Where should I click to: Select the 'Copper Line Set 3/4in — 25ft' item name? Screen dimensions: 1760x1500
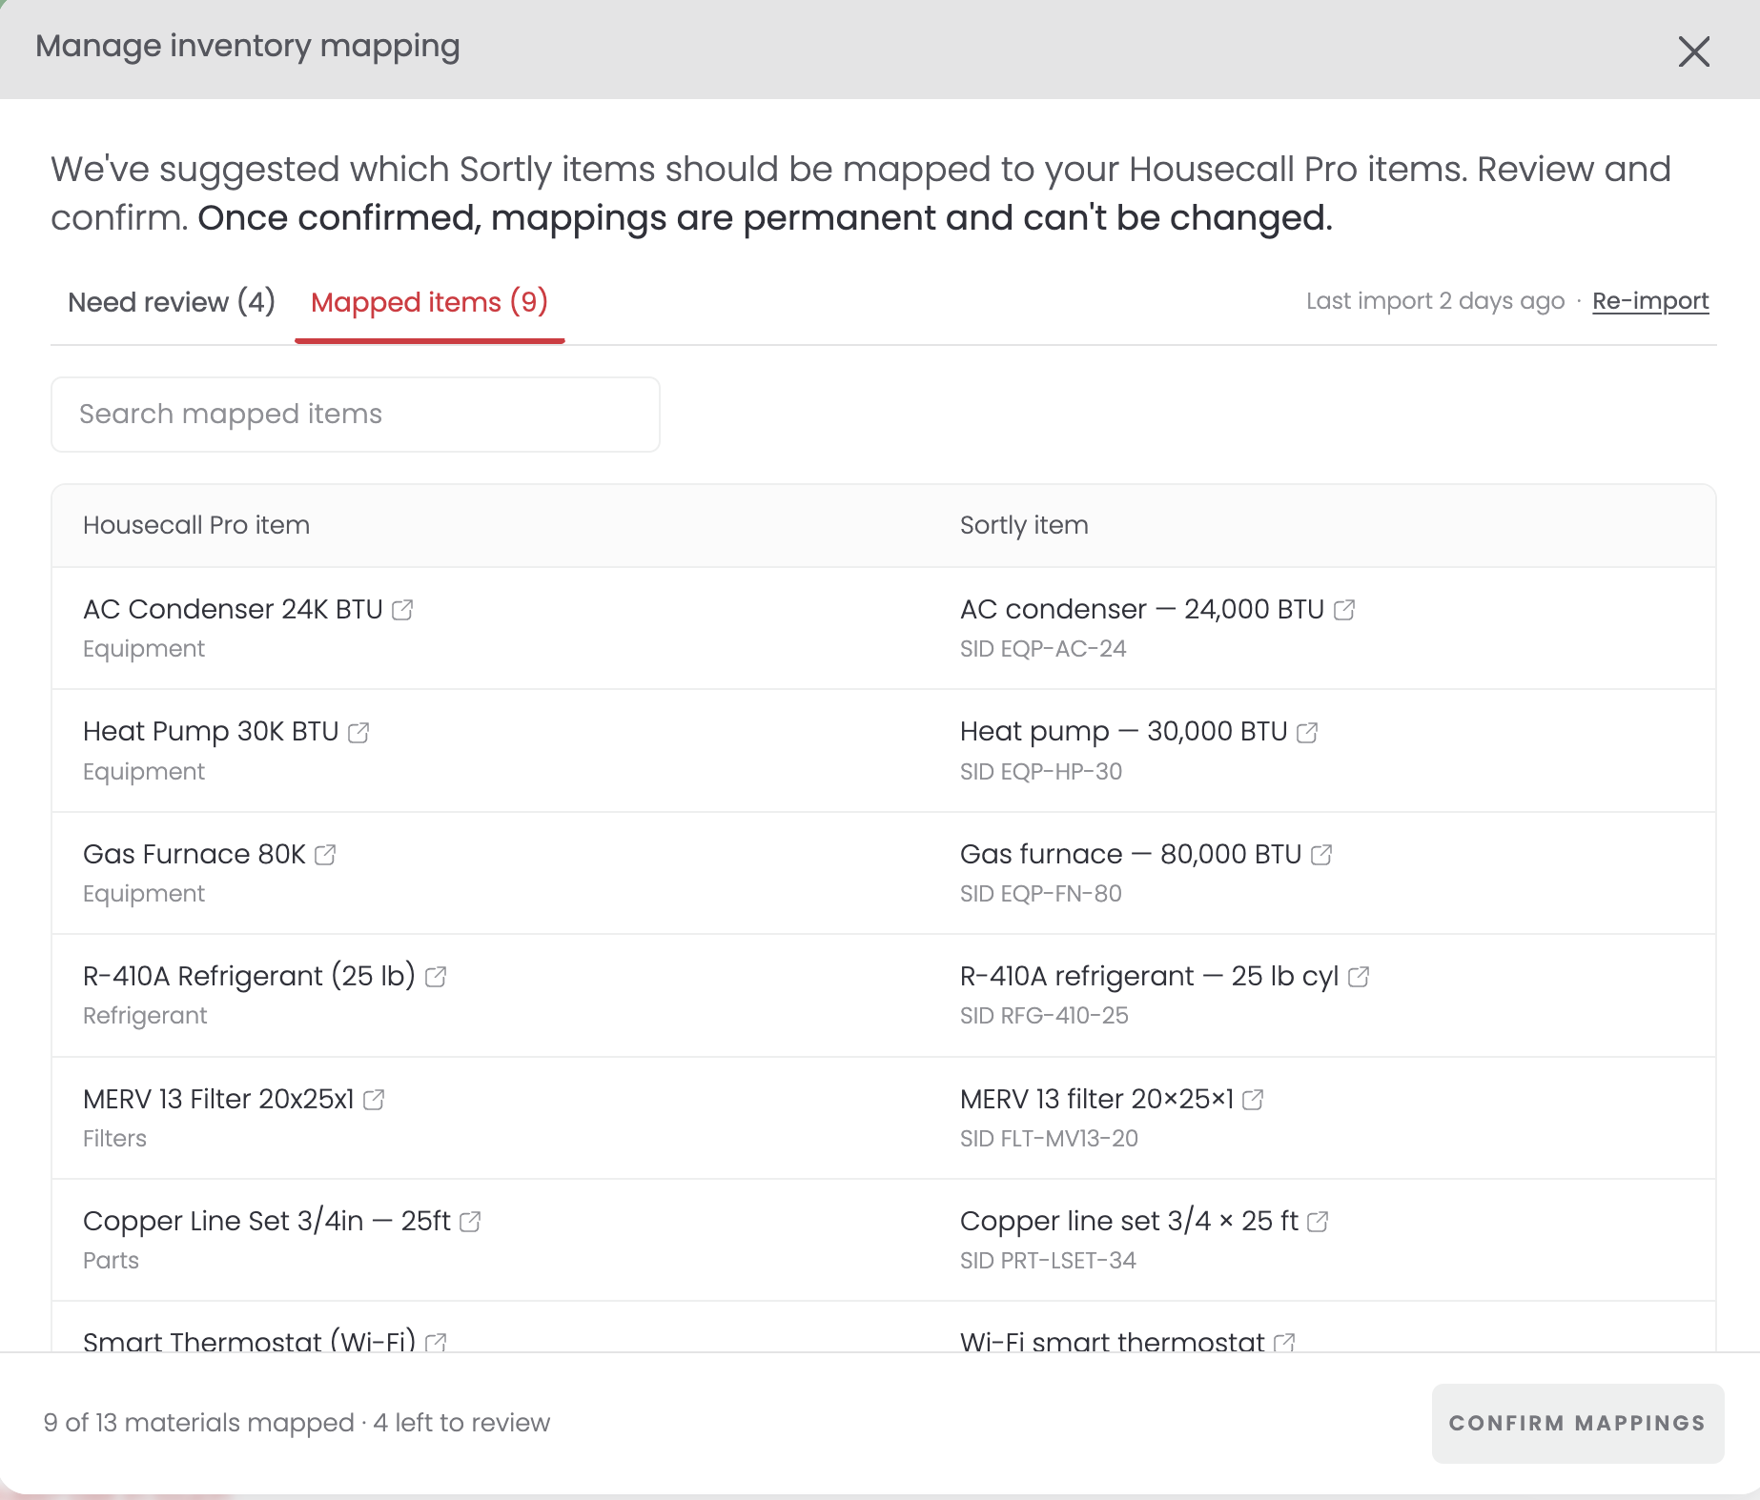pos(267,1222)
